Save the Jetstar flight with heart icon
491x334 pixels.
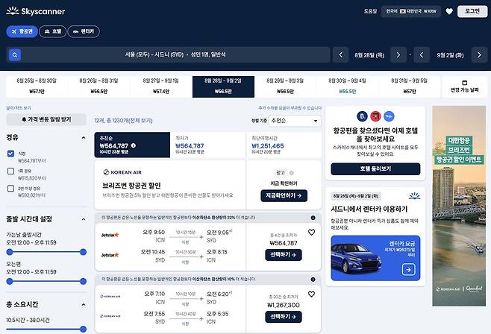pos(311,233)
